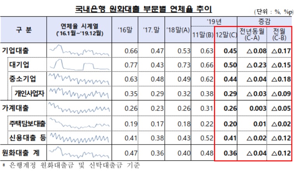This screenshot has height=171, width=295.
Task: Open the 대기업 delinquency sparkline chart
Action: [79, 65]
